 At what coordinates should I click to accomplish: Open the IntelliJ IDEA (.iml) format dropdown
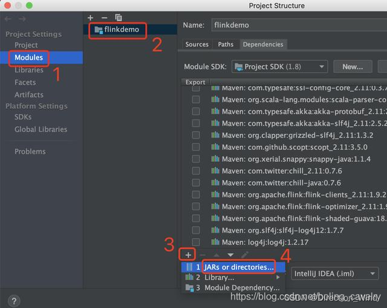click(334, 274)
